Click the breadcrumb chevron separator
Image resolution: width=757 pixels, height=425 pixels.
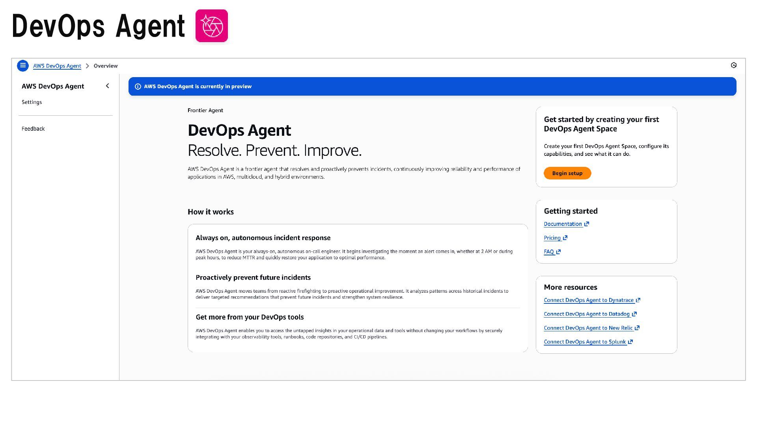[x=88, y=66]
